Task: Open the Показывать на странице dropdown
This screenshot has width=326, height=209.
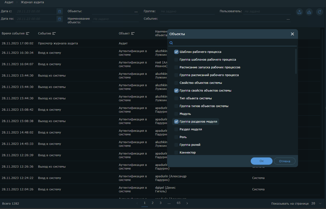Action: 316,203
